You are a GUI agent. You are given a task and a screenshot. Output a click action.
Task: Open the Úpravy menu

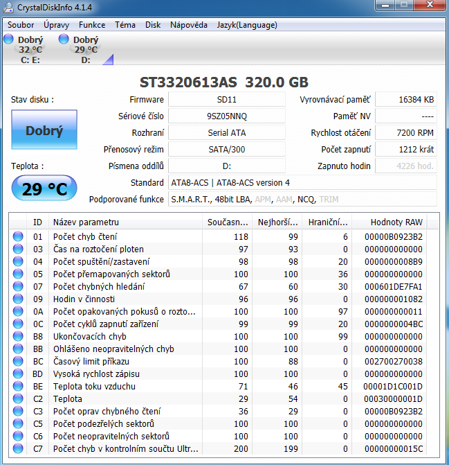point(56,25)
